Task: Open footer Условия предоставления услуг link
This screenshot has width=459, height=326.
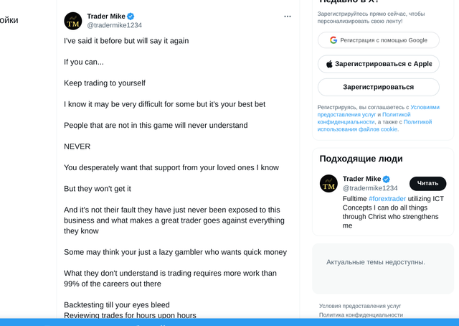Action: 360,306
